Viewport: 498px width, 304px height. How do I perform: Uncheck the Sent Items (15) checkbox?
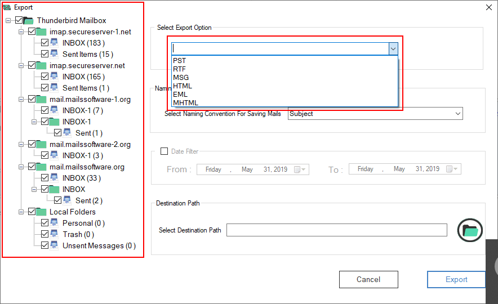coord(45,54)
